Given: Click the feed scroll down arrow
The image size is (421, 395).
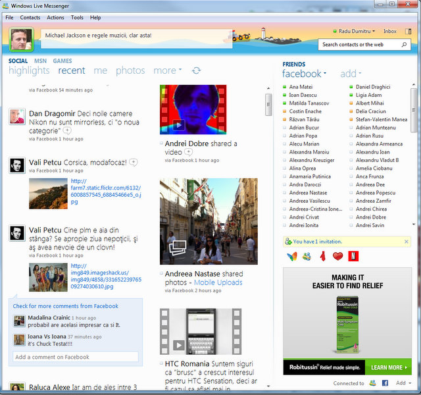Looking at the screenshot, I should tap(268, 386).
